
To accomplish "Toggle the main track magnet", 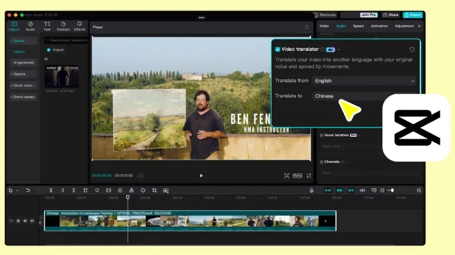I will (x=328, y=190).
